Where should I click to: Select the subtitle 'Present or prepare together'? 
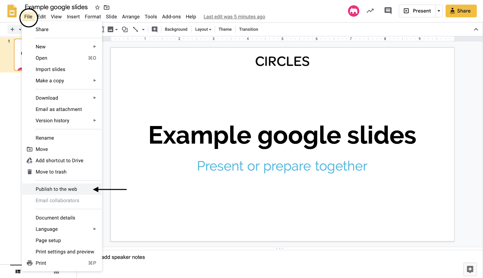[282, 166]
